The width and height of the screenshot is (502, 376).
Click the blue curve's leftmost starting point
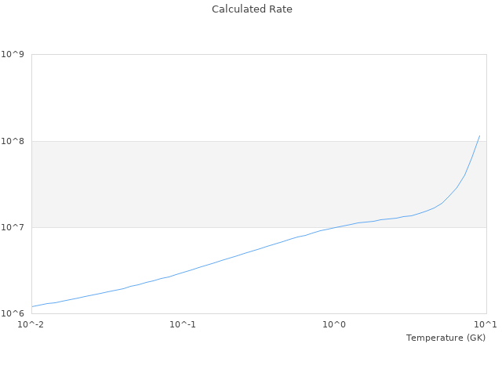point(32,306)
